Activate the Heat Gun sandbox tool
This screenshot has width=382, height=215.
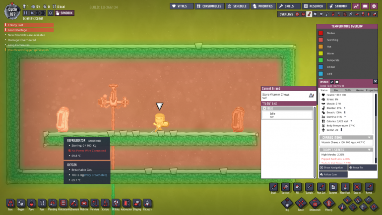pos(321,187)
